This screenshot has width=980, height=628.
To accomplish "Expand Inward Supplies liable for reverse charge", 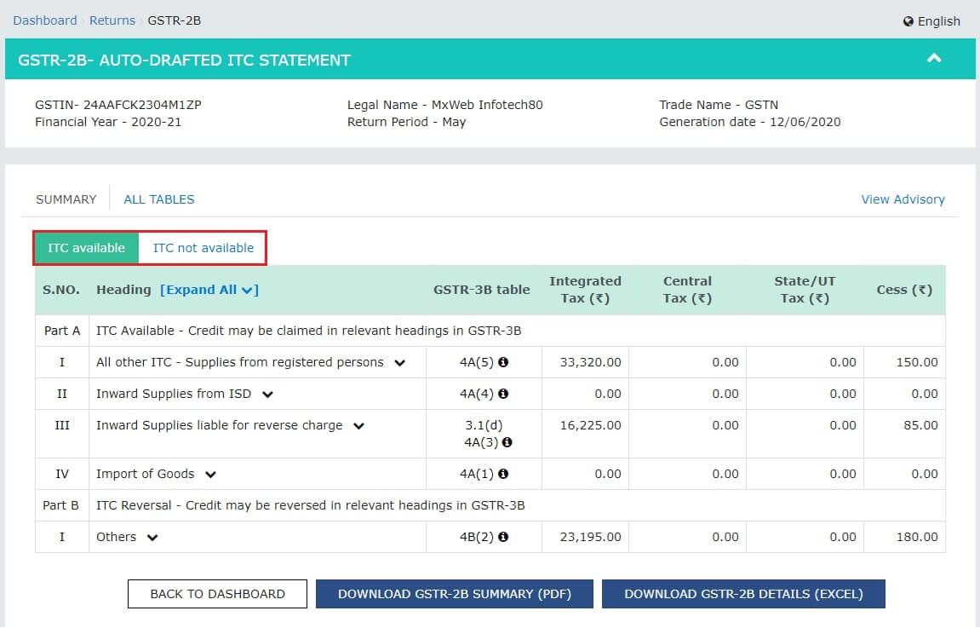I will 358,425.
